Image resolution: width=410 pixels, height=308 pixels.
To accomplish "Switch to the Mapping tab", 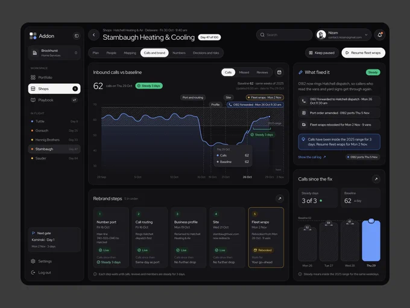I will coord(130,53).
